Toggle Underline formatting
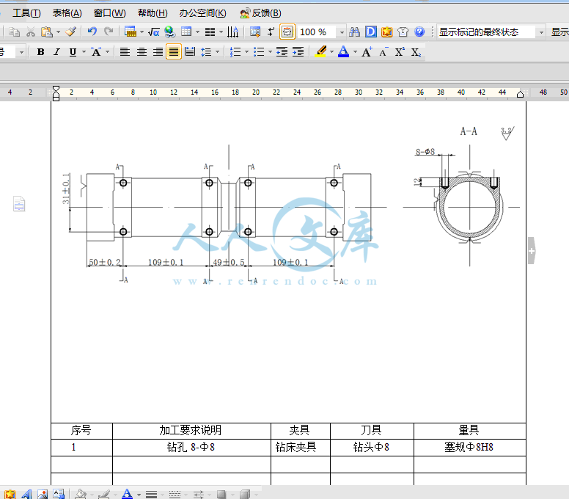Viewport: 569px width, 499px height. [x=73, y=52]
